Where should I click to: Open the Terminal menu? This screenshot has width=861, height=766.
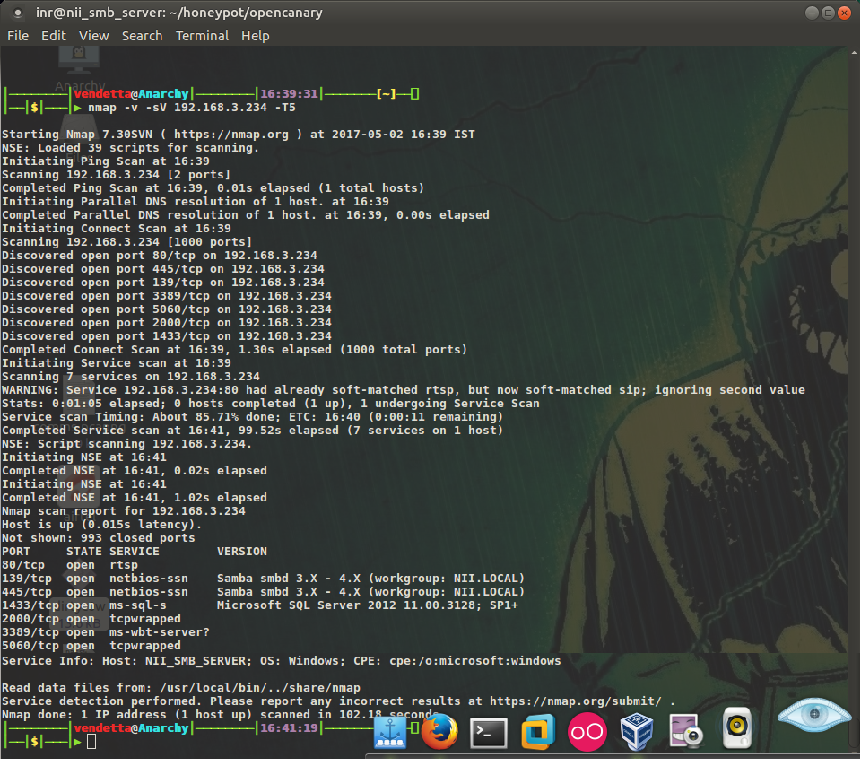coord(202,36)
